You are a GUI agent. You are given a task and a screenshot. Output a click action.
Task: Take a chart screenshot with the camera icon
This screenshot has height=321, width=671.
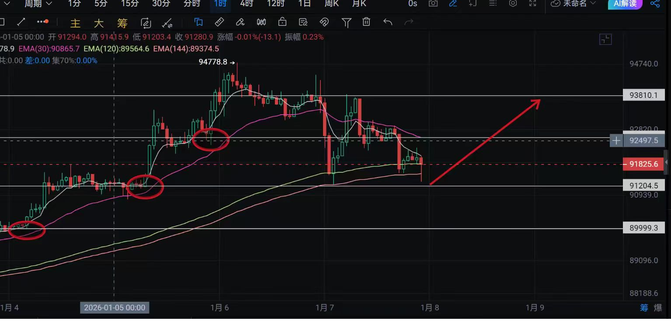point(433,3)
